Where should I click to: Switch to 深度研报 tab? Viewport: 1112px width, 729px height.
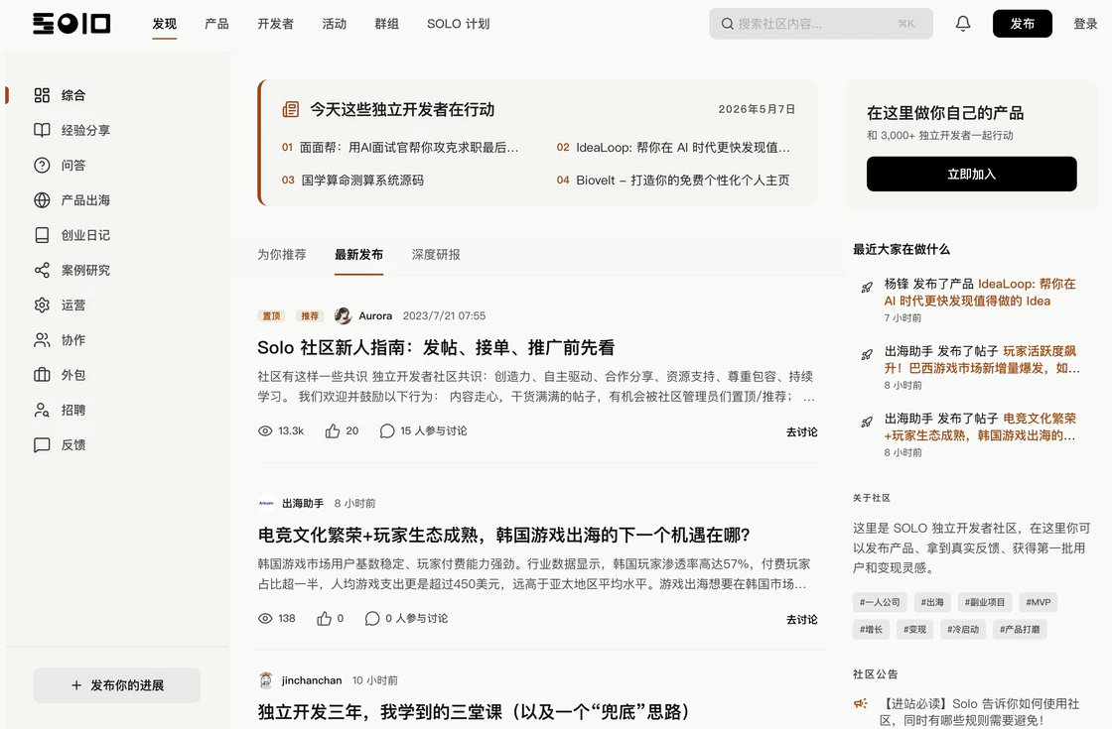tap(436, 254)
